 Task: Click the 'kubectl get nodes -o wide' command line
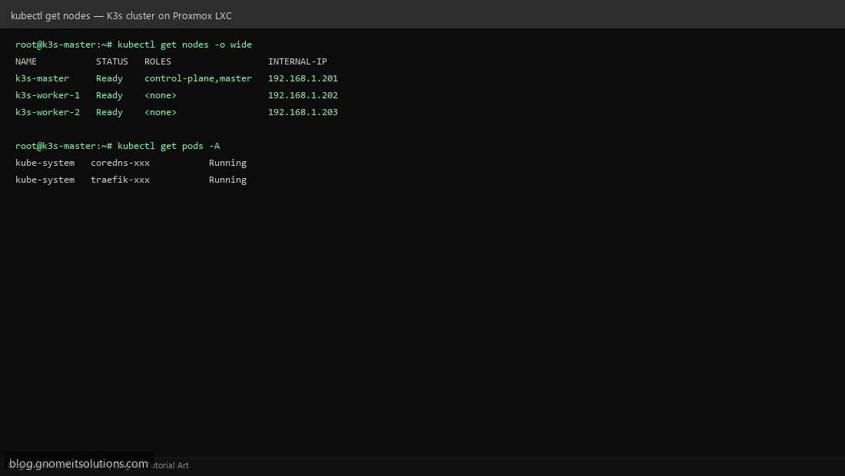point(134,45)
